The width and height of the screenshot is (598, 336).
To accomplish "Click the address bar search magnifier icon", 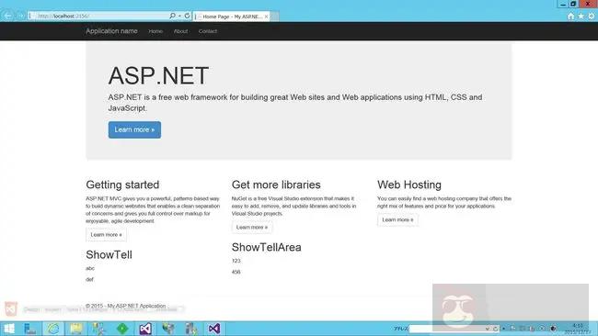I will point(172,16).
